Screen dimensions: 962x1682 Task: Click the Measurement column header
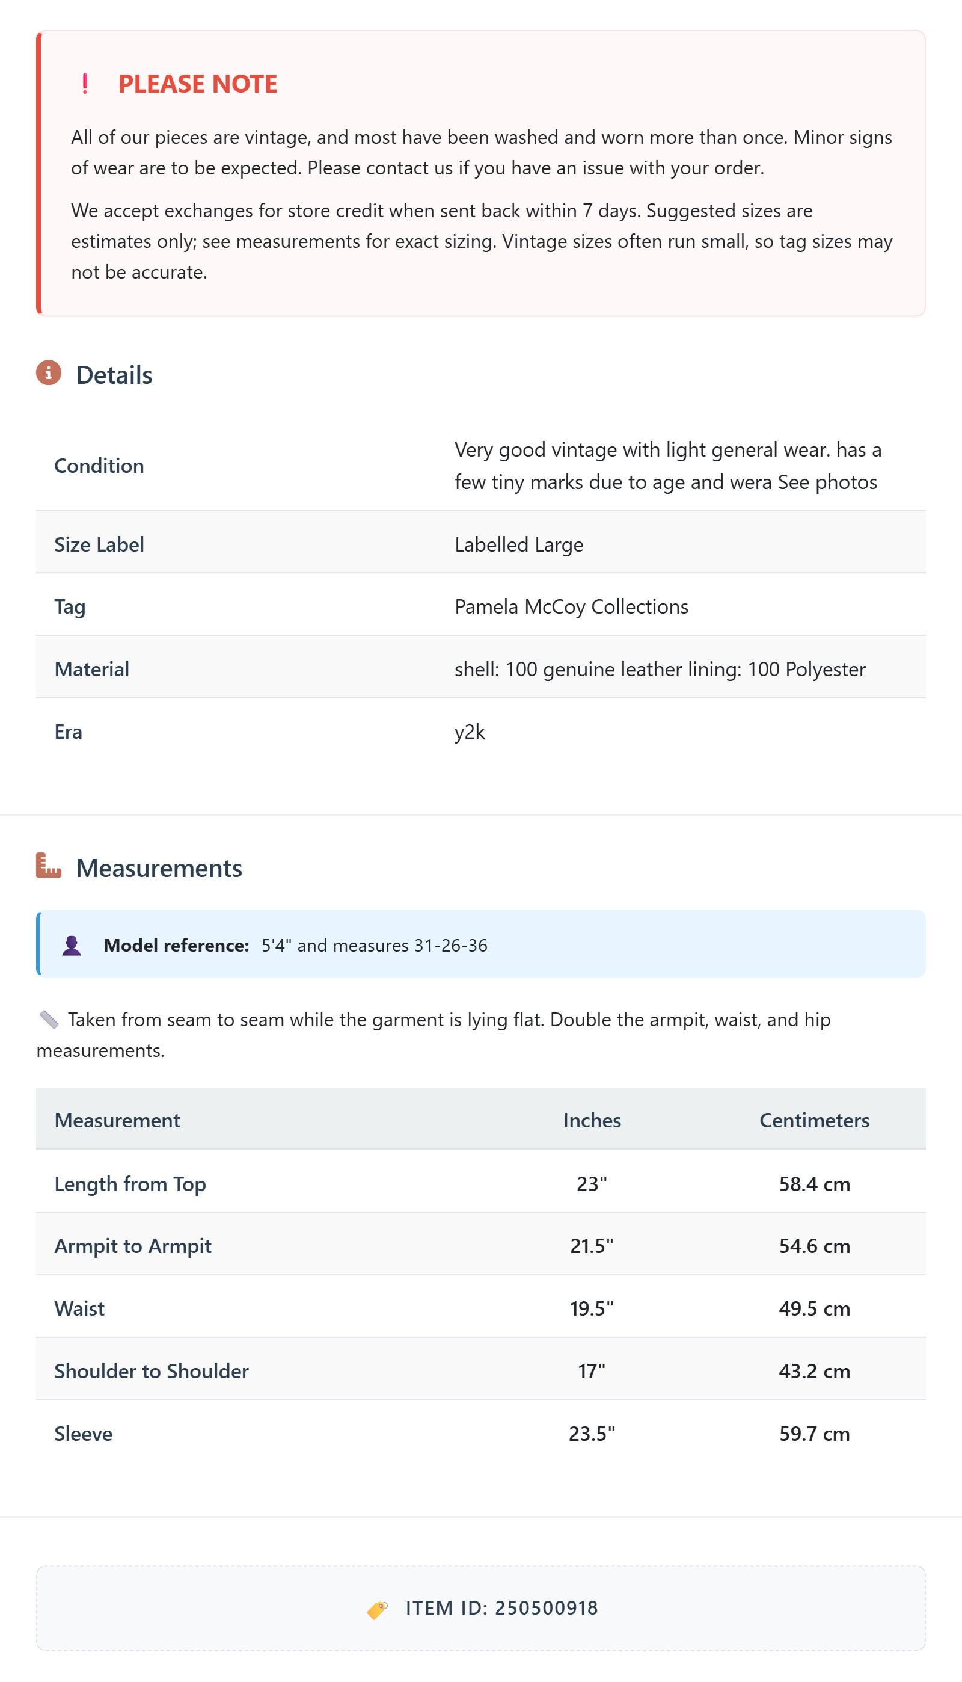point(117,1120)
